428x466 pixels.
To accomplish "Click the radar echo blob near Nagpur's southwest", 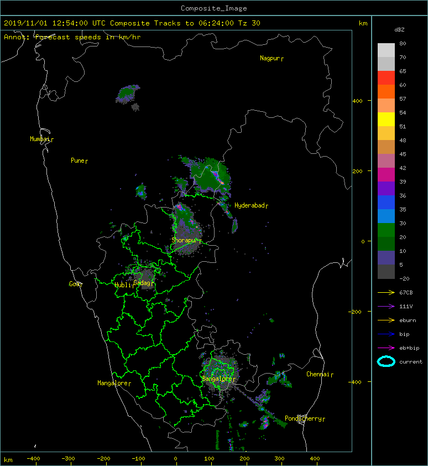I will pos(128,94).
